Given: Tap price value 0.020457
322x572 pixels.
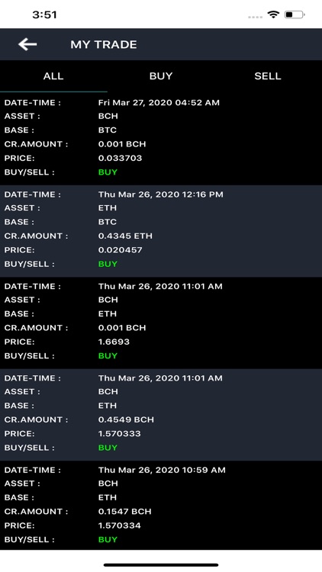Looking at the screenshot, I should [120, 250].
